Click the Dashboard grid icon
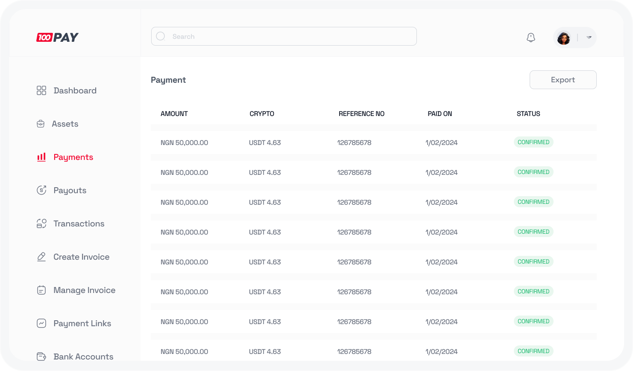The height and width of the screenshot is (371, 633). [x=41, y=90]
